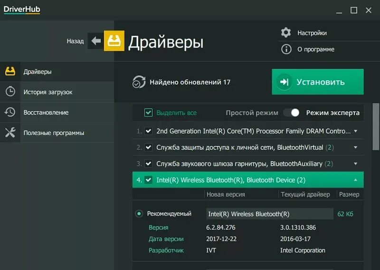
Task: Click Размер column header
Action: point(349,194)
